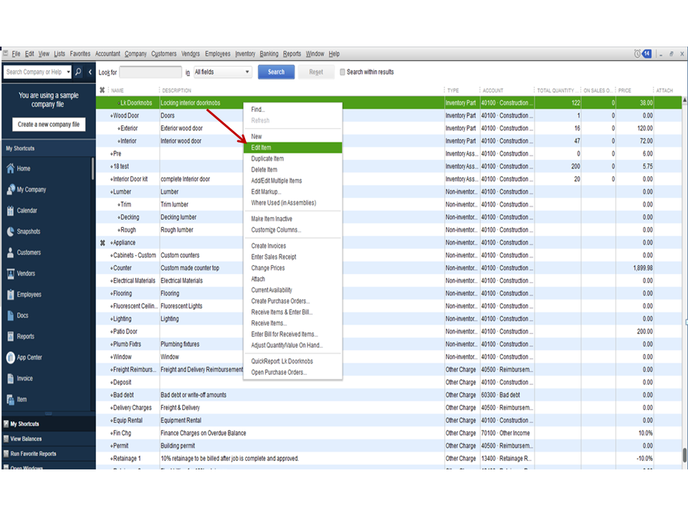Click the magnifier search icon in sidebar
The height and width of the screenshot is (516, 688).
pos(78,72)
